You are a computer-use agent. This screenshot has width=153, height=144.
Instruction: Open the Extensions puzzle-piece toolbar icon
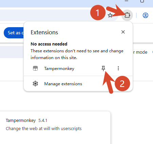[127, 15]
